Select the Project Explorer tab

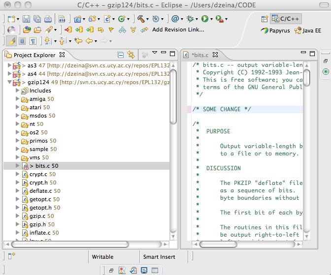coord(35,55)
